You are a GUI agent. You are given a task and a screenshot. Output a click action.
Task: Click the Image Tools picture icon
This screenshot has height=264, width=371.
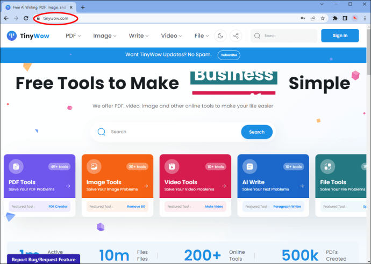pyautogui.click(x=94, y=166)
